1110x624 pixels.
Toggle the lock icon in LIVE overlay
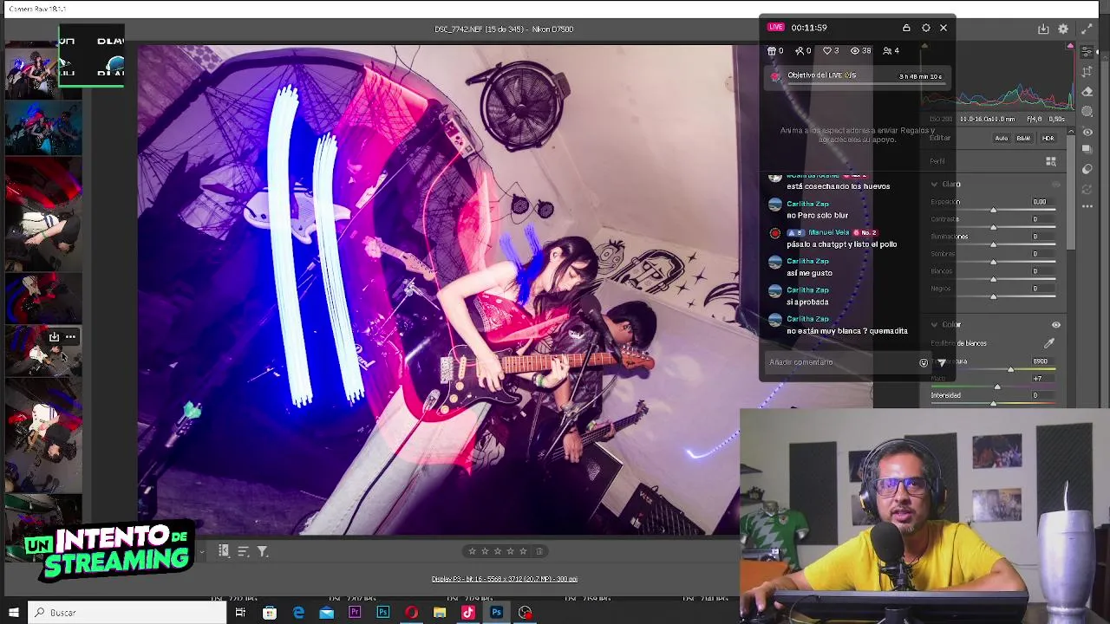pos(906,28)
